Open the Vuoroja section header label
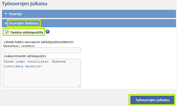 click(x=15, y=14)
